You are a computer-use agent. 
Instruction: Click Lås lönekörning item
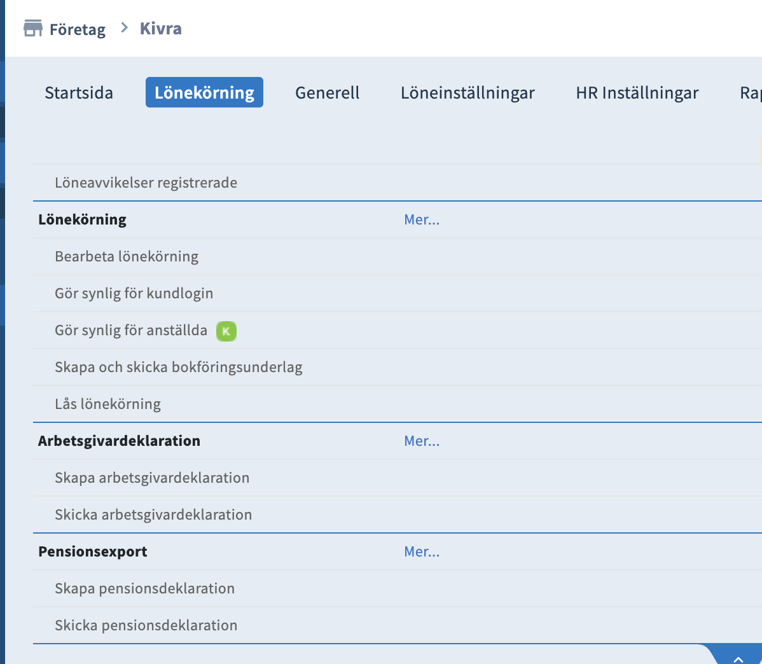click(x=107, y=404)
